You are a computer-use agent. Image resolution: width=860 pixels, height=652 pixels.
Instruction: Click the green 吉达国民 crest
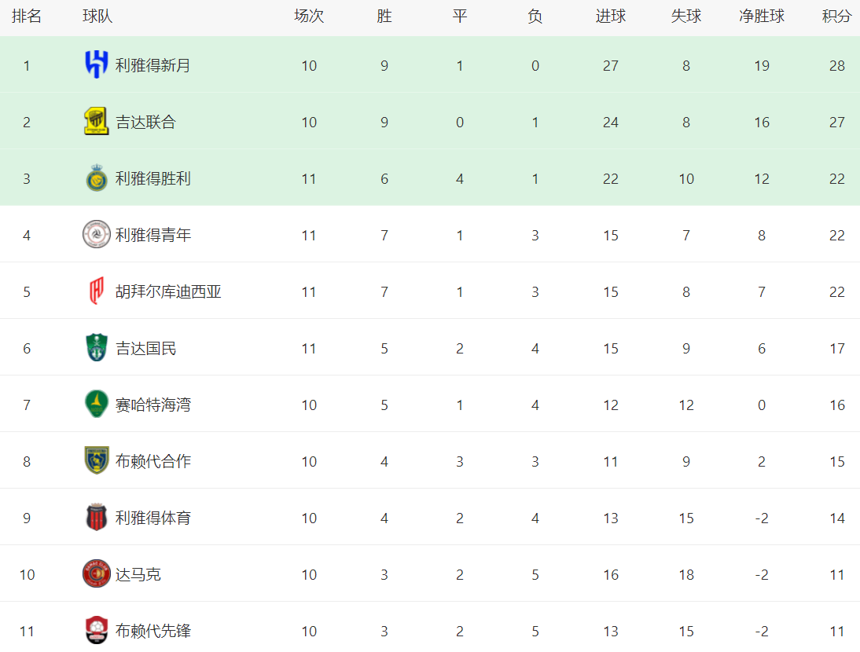[x=97, y=347]
